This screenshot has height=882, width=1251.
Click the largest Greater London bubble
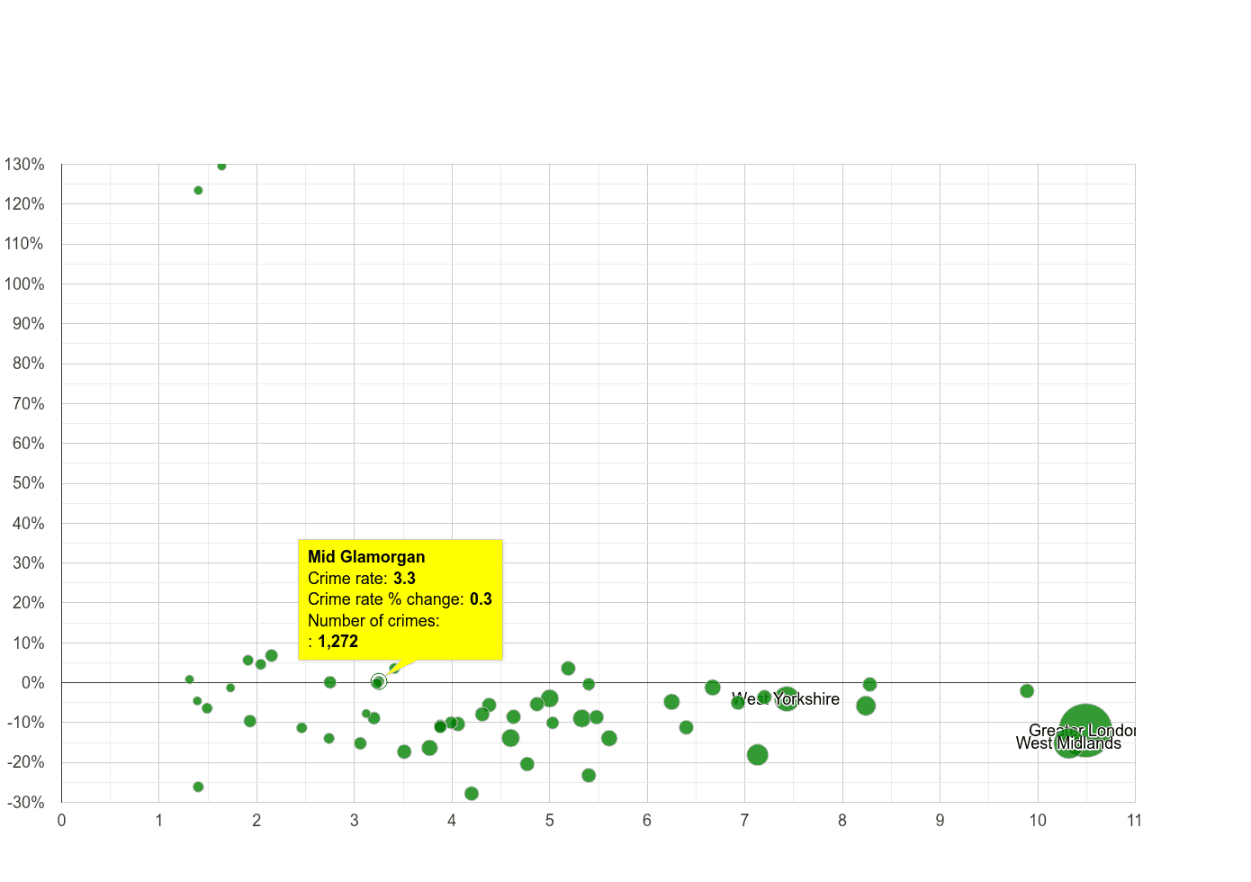1085,731
